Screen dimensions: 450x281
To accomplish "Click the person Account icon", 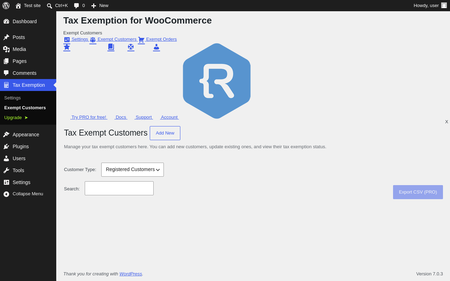I will click(x=156, y=47).
